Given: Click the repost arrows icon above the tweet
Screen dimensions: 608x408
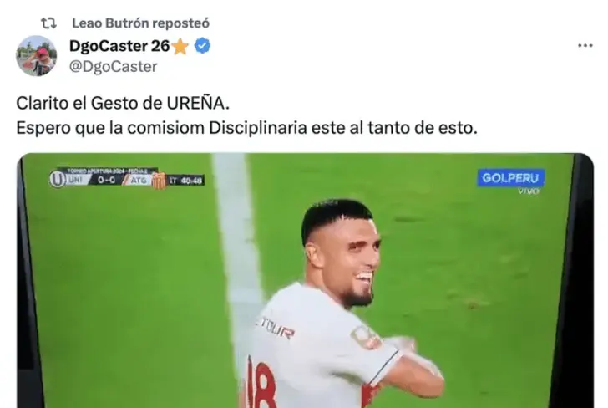Looking at the screenshot, I should pyautogui.click(x=48, y=23).
